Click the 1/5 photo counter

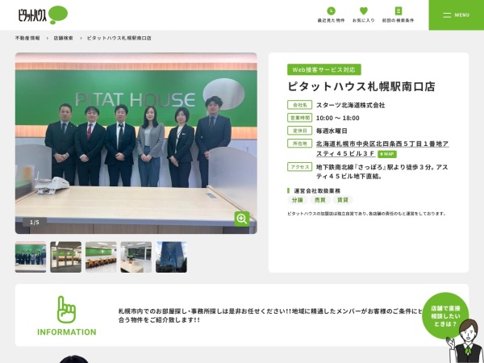[35, 223]
